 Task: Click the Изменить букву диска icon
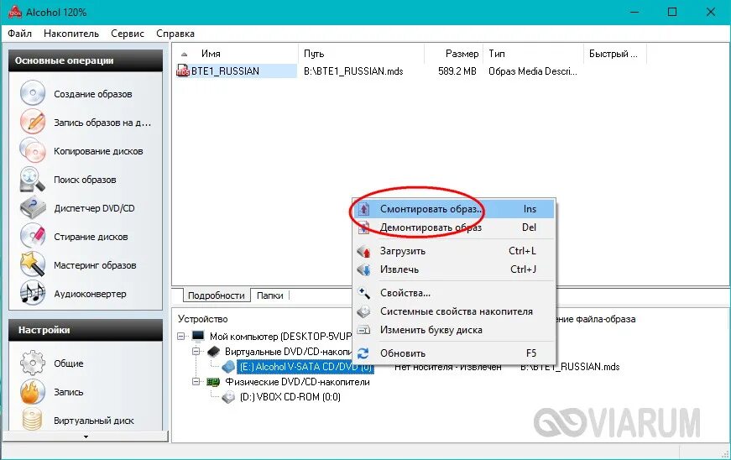click(x=363, y=330)
